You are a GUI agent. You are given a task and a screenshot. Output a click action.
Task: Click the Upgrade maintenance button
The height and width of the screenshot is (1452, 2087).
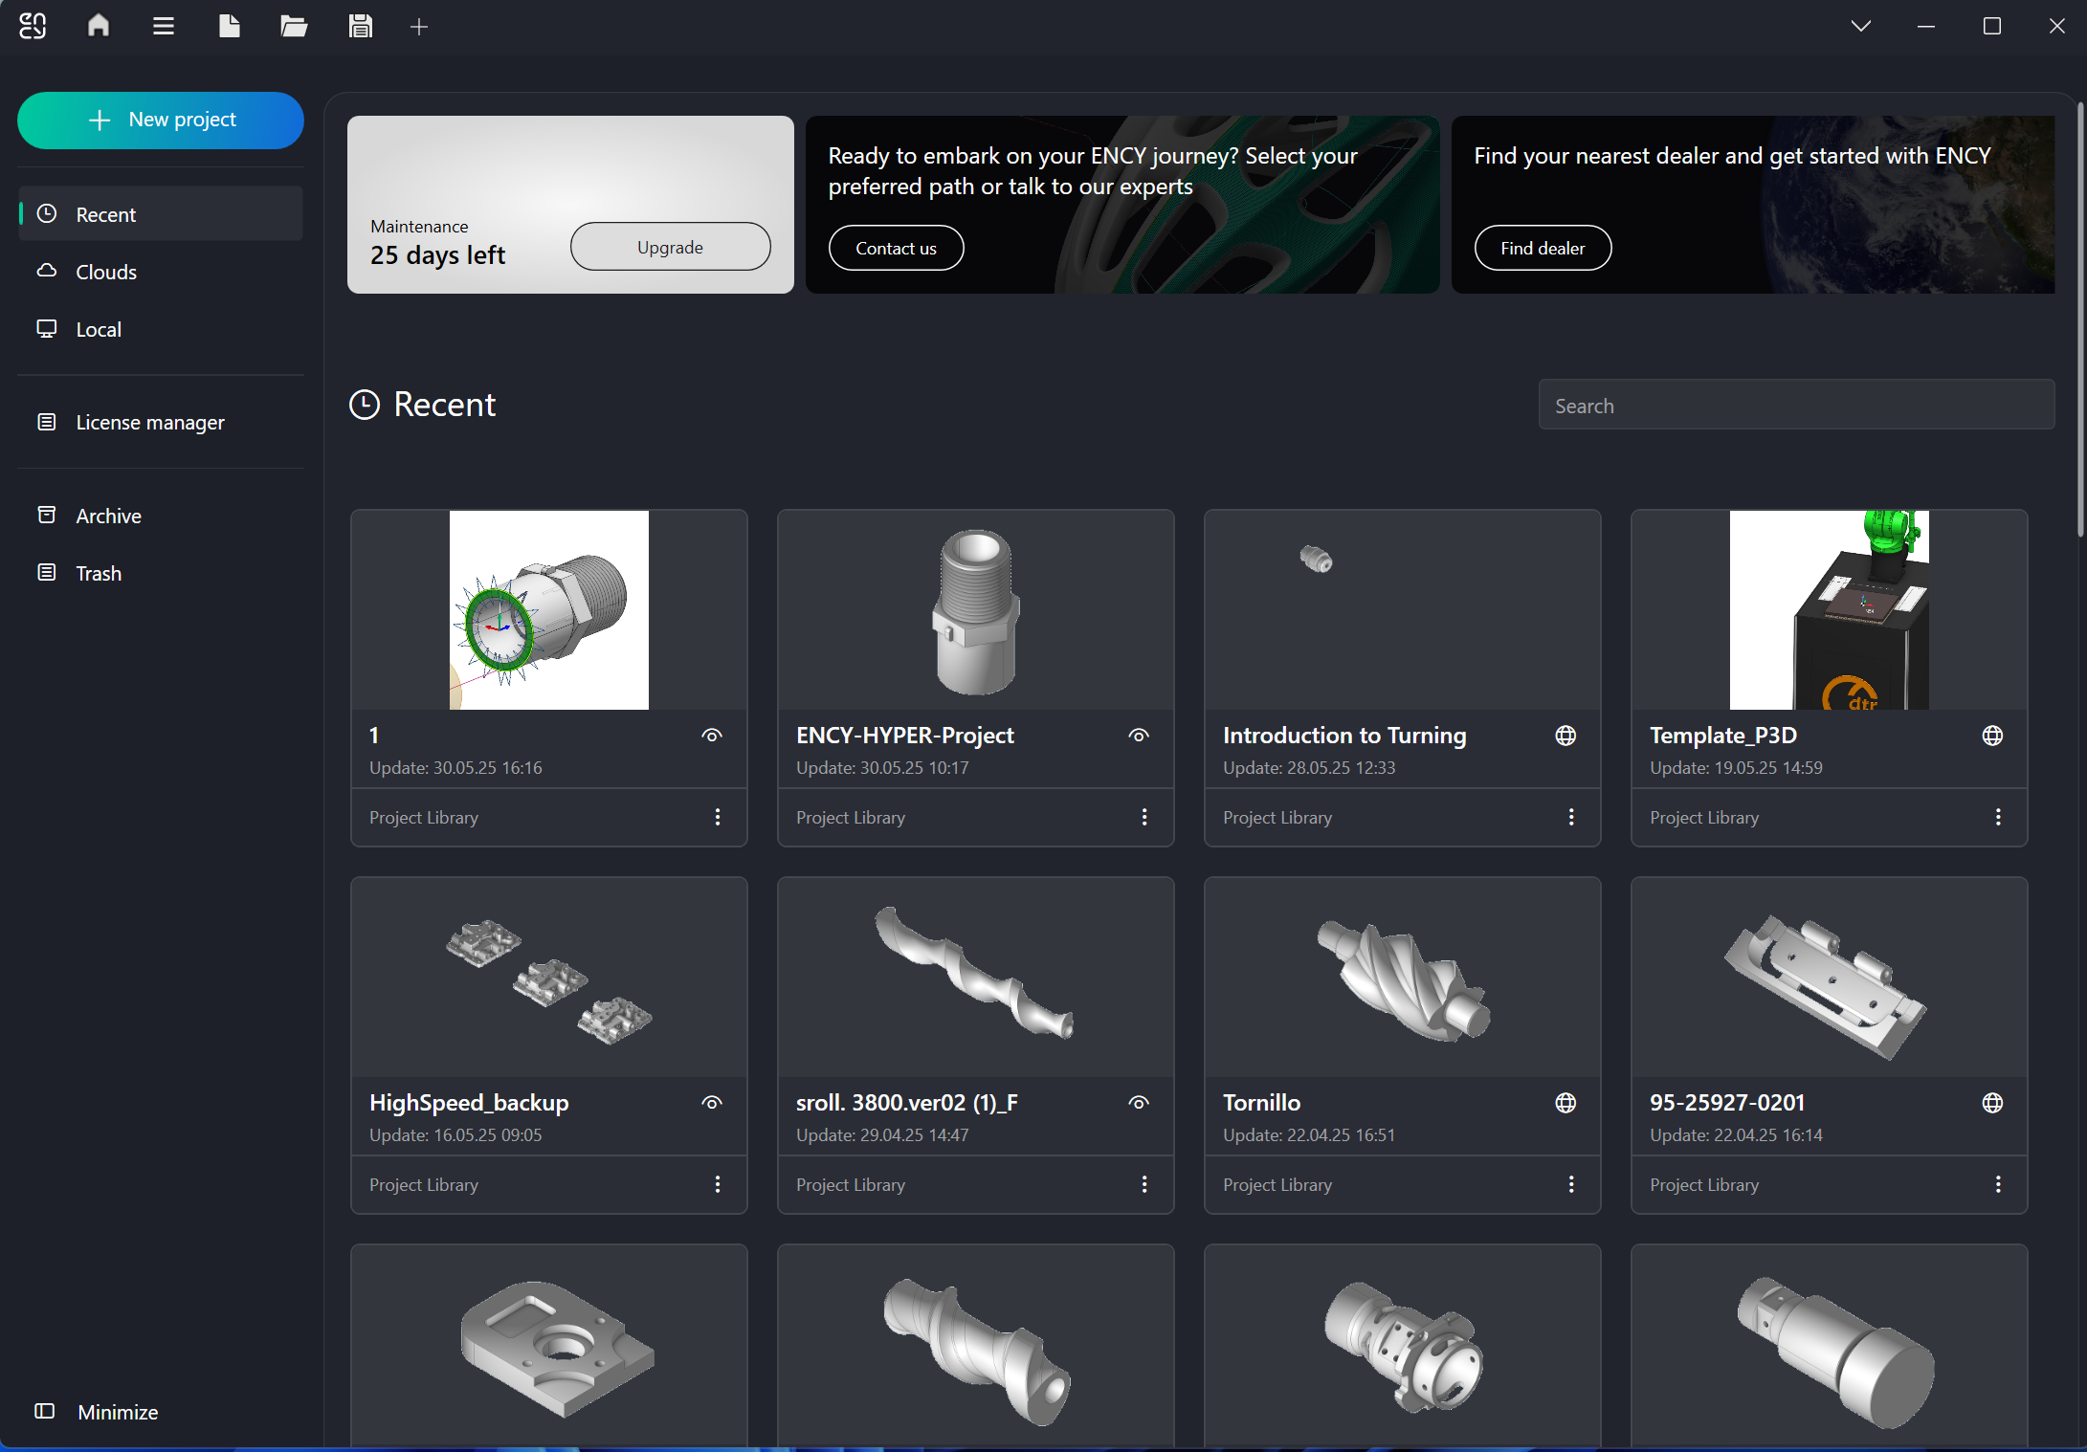(x=670, y=247)
